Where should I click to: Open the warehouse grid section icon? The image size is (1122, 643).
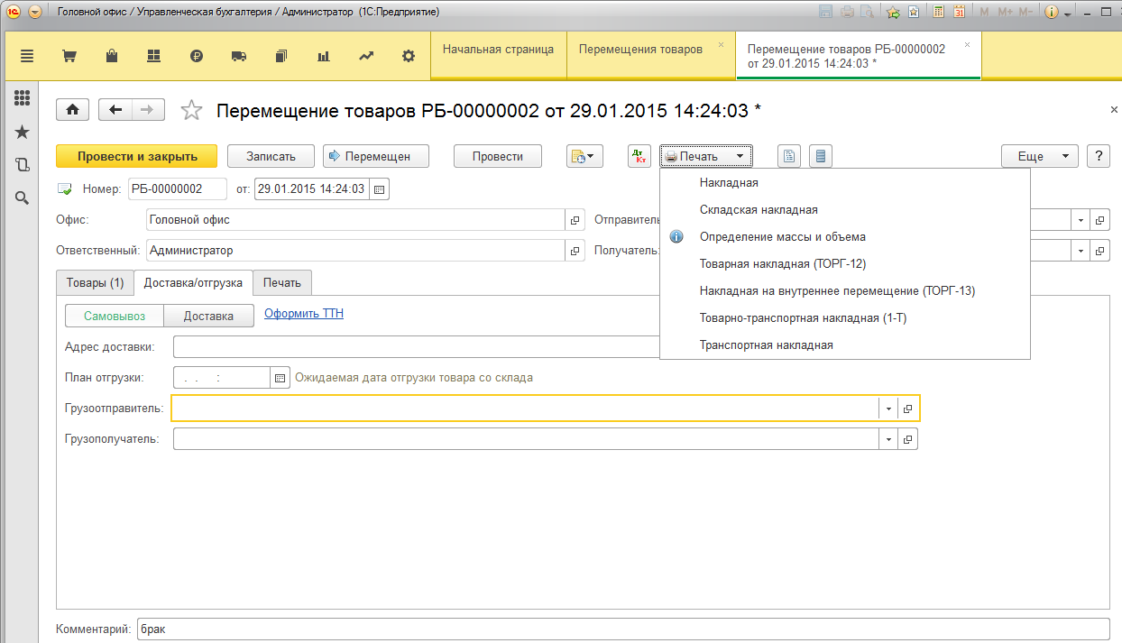click(153, 56)
